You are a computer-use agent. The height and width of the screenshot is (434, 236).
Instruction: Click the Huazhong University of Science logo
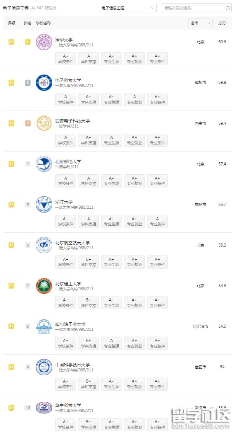tap(44, 408)
